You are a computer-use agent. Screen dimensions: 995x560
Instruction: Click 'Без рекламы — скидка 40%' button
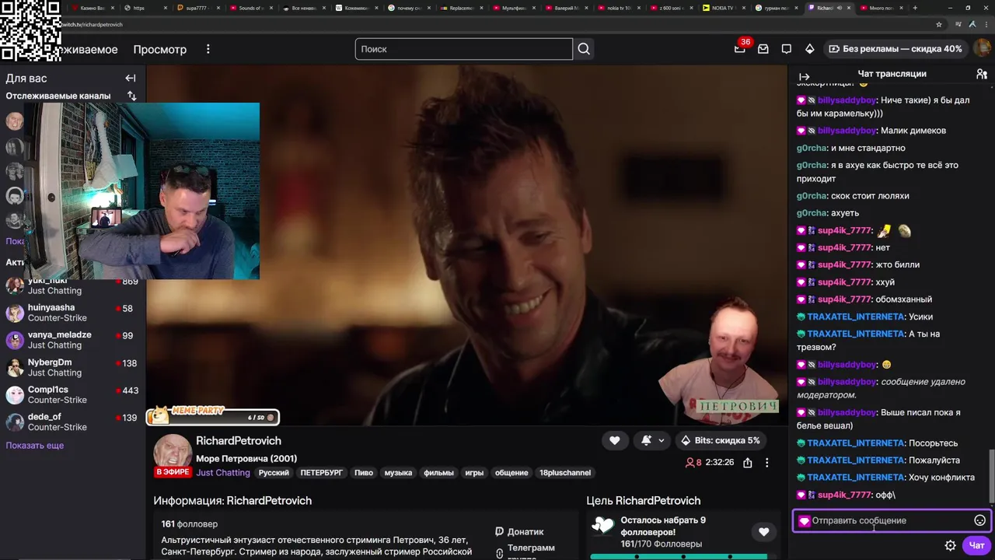click(895, 49)
